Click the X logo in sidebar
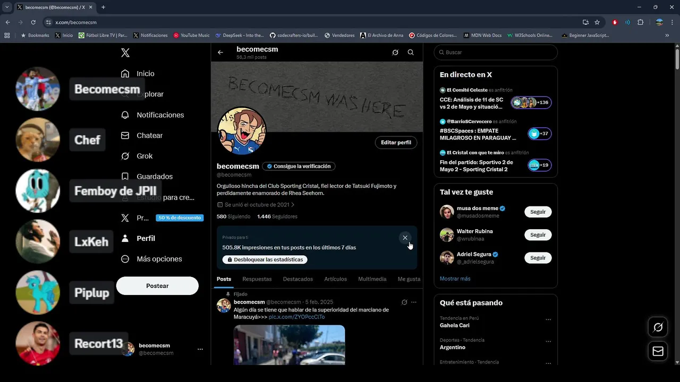 click(125, 53)
